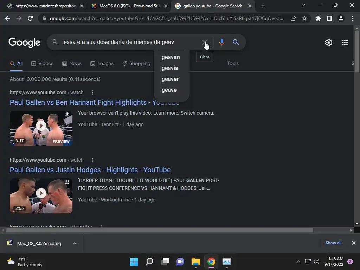Screen dimensions: 360x270
Task: Open the Chat app on taskbar
Action: [x=180, y=262]
